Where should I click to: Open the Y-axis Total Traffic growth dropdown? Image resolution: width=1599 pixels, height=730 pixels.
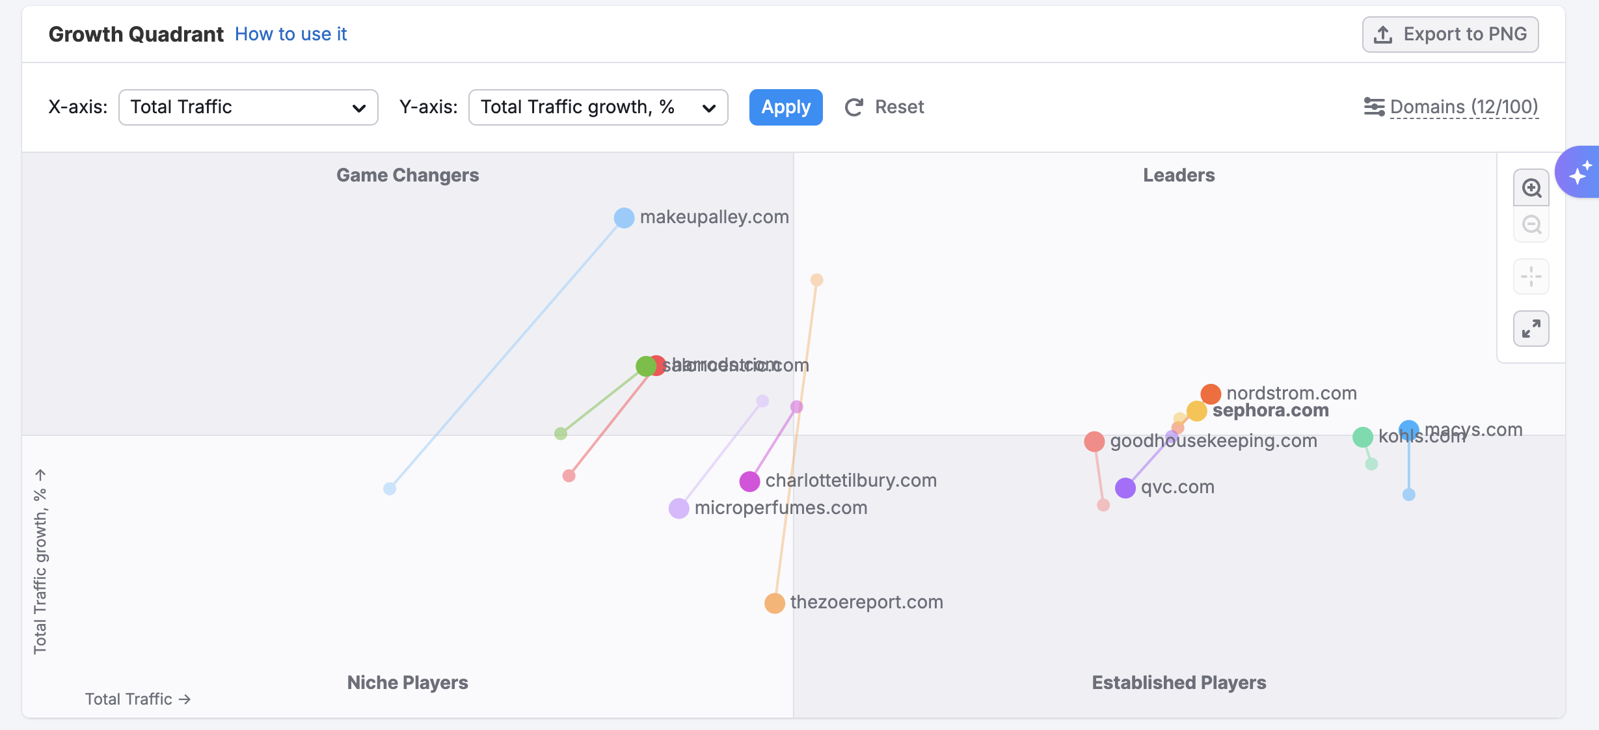click(598, 107)
